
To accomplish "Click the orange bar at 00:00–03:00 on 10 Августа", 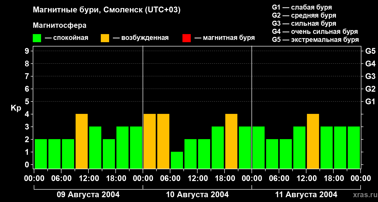I will coord(150,141).
